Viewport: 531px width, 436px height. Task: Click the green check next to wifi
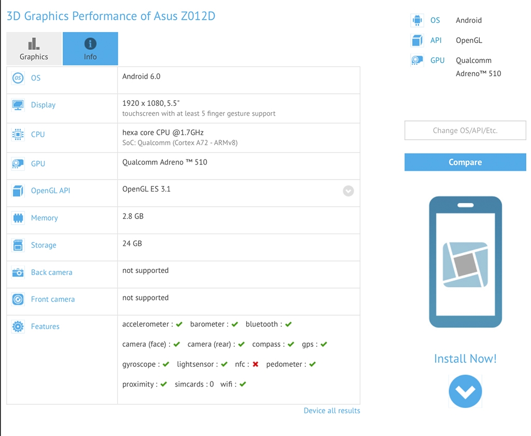243,384
